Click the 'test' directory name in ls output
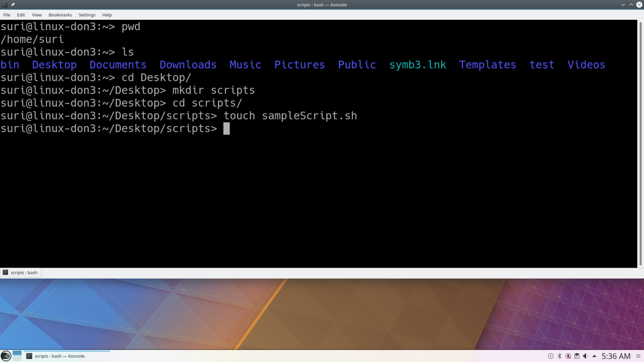The width and height of the screenshot is (644, 362). 542,65
